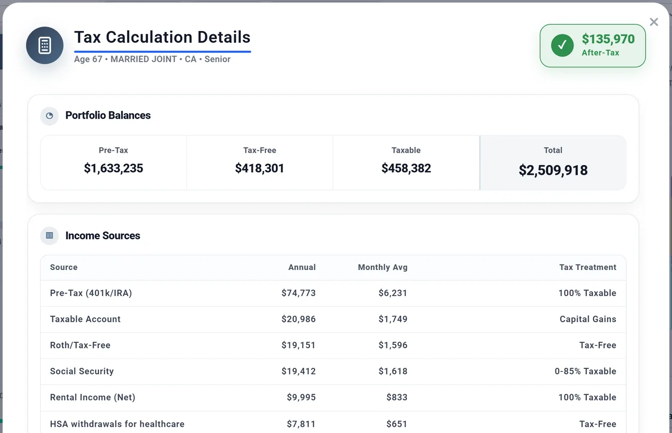
Task: Click the $1,749 monthly average value
Action: pos(393,319)
